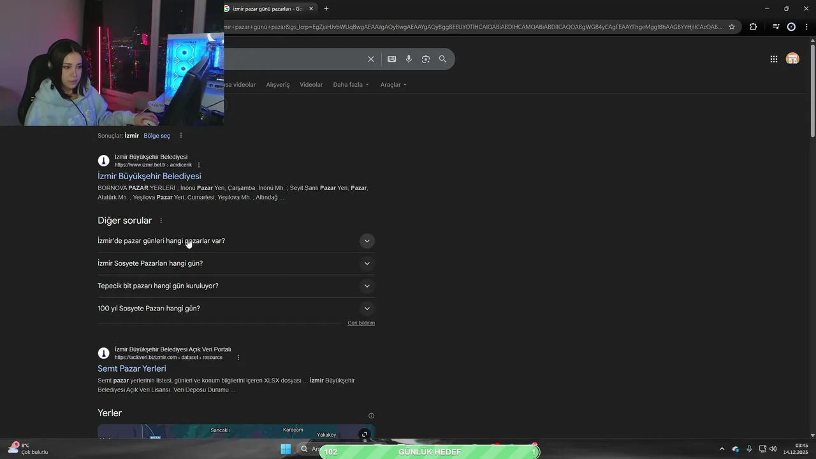
Task: Select the İzmir pazar günü pazarları browser tab
Action: pyautogui.click(x=266, y=9)
